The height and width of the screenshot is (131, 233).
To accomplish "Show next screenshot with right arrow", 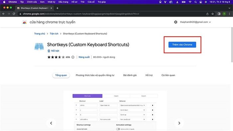I will tap(179, 123).
